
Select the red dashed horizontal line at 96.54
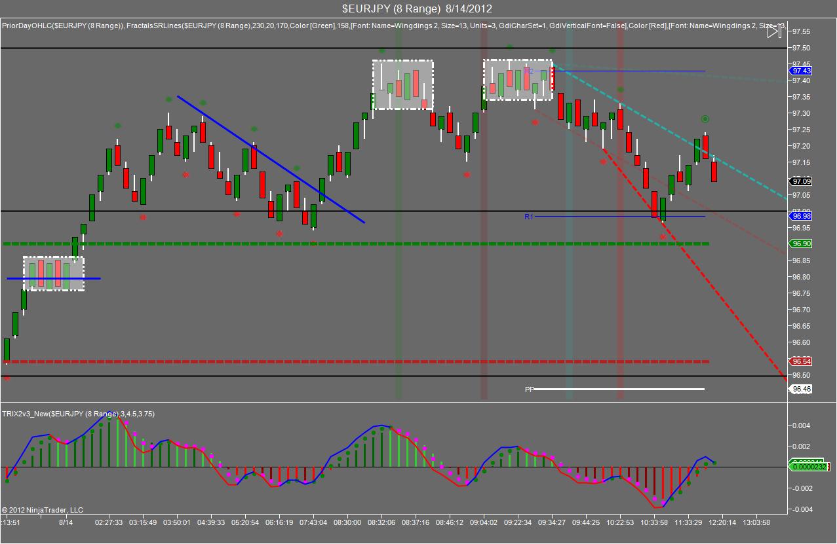point(356,361)
